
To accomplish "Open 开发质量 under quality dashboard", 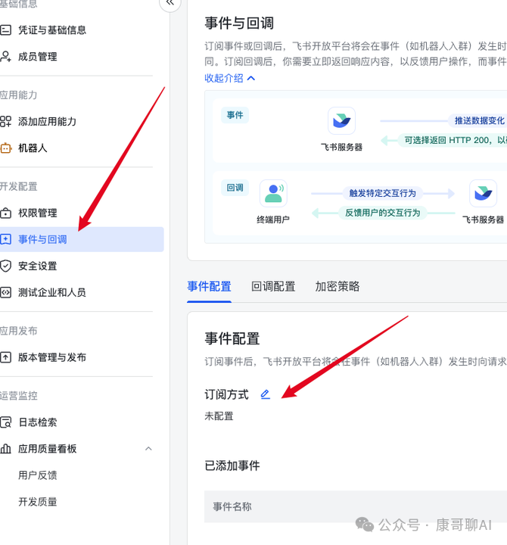I will [x=38, y=502].
